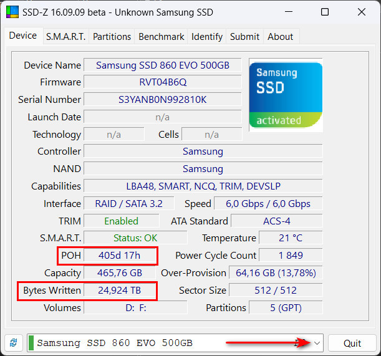Click the S.M.A.R.T. Status: OK value
381x356 pixels.
pyautogui.click(x=135, y=238)
